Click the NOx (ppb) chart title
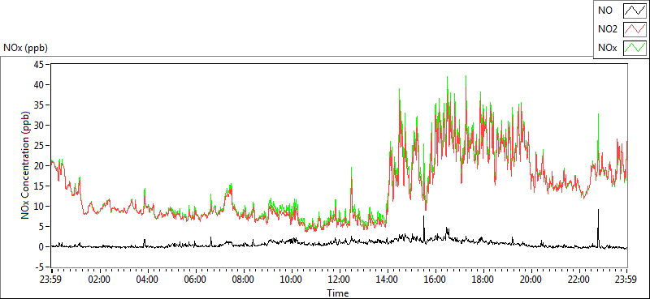Screen dimensions: 650x299 [x=25, y=48]
